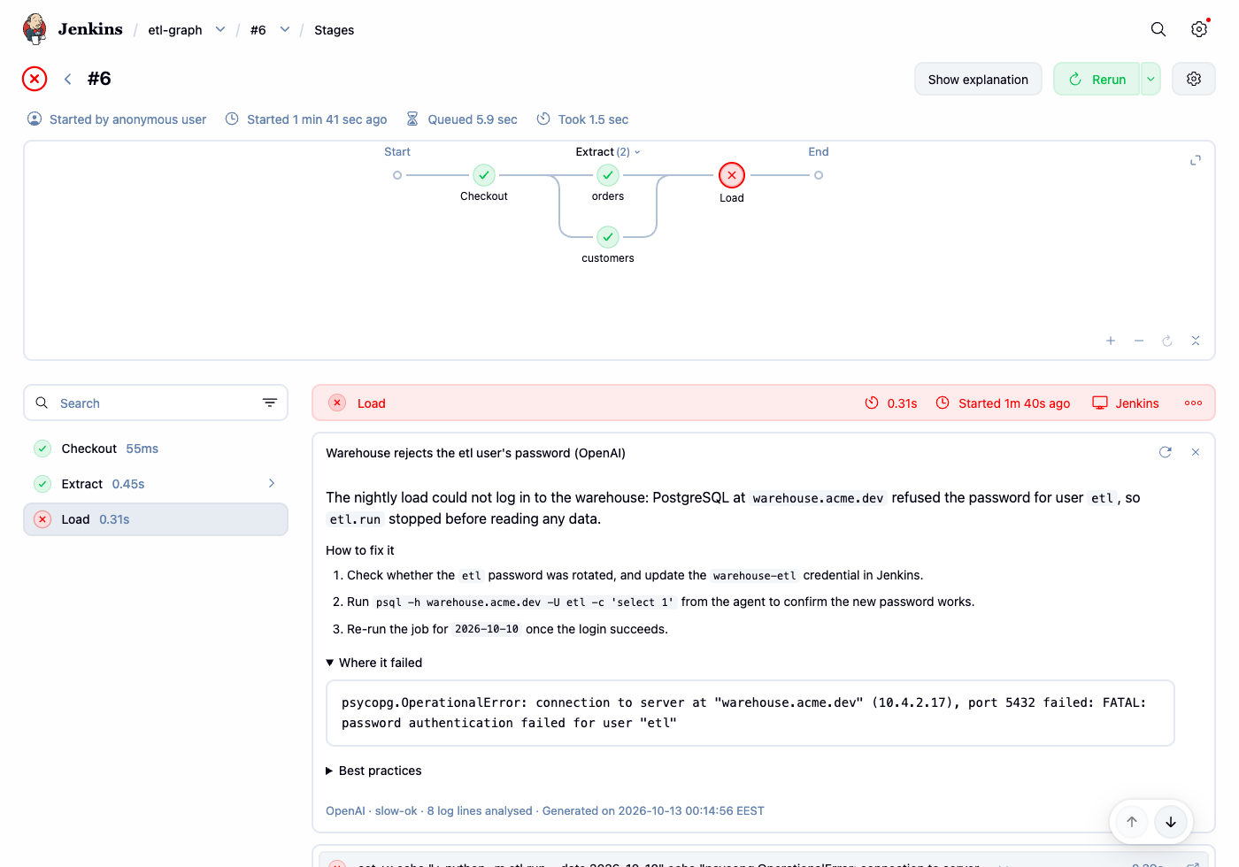The height and width of the screenshot is (867, 1239).
Task: Go back using the arrow beside #6
Action: point(67,79)
